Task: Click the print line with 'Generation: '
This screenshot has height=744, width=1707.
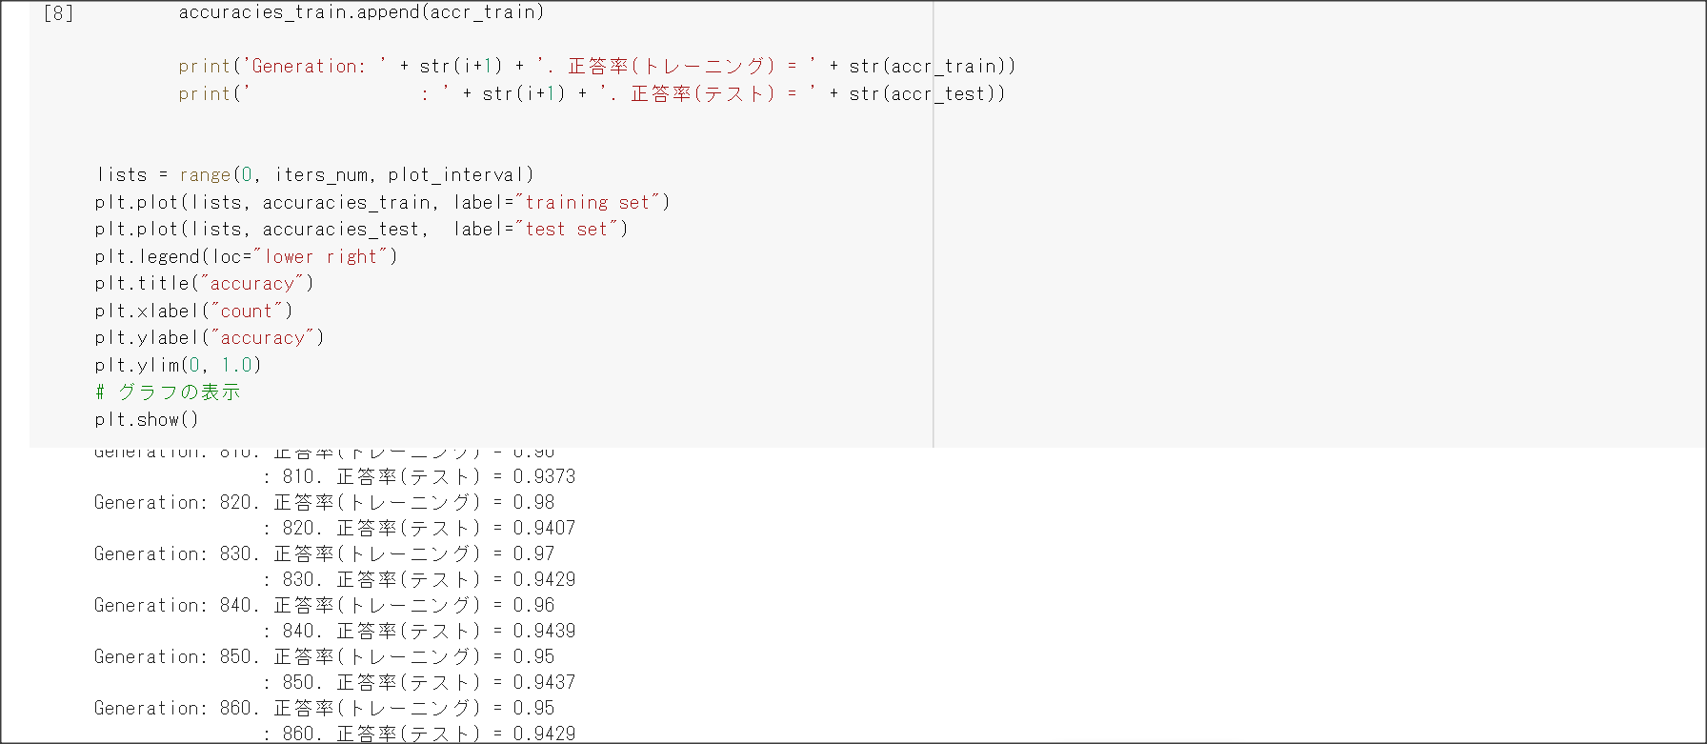Action: pyautogui.click(x=597, y=66)
